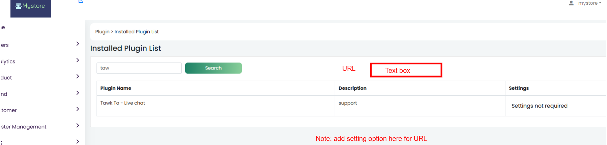Expand the Master Management chevron
The height and width of the screenshot is (145, 607).
point(78,125)
